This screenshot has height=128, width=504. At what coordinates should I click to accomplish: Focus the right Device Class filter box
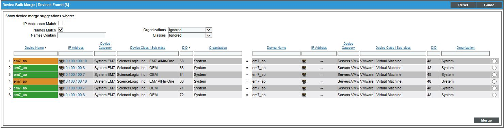pyautogui.click(x=393, y=54)
